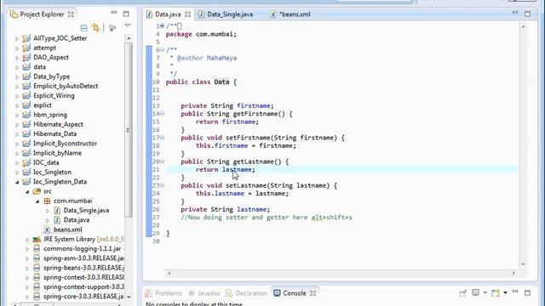Close the Data.java editor tab

(x=187, y=14)
